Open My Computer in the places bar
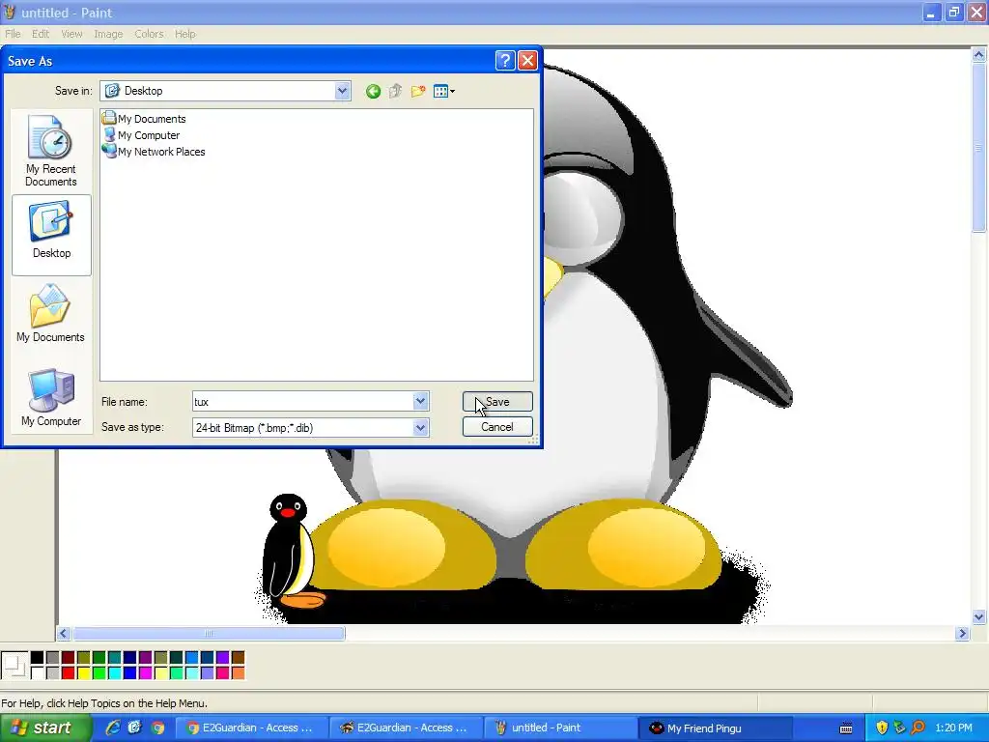989x742 pixels. click(x=51, y=398)
